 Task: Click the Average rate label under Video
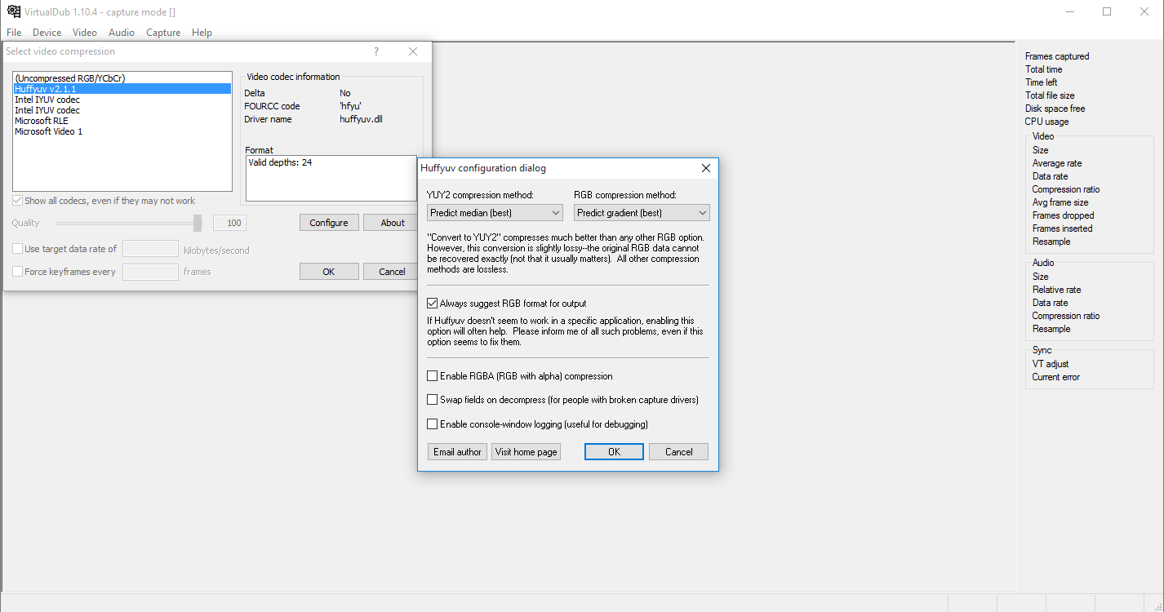1057,163
